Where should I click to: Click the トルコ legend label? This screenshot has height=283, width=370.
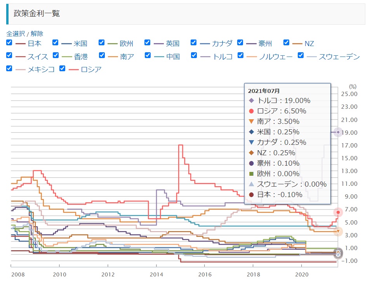[222, 57]
